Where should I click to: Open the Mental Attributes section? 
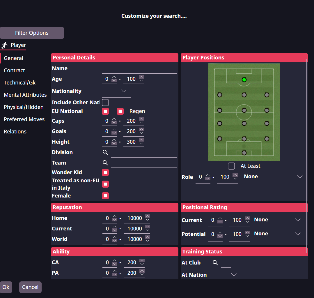coord(25,95)
